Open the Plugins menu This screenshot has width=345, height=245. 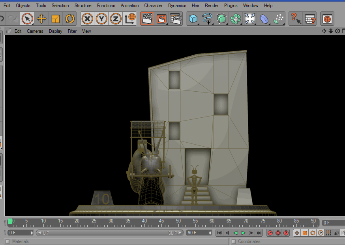point(231,6)
